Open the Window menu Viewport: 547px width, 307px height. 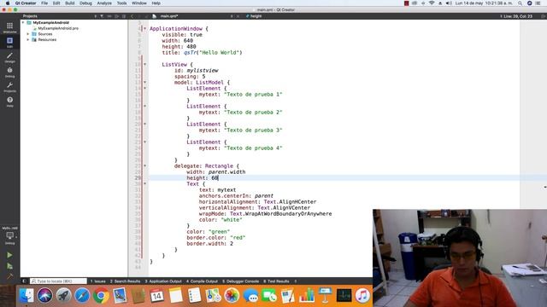click(x=139, y=3)
